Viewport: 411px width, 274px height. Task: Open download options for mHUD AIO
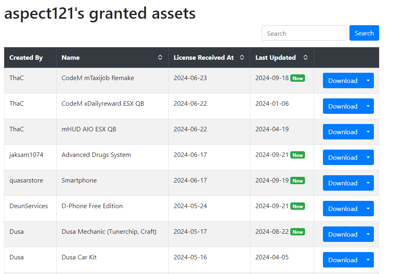pos(368,132)
